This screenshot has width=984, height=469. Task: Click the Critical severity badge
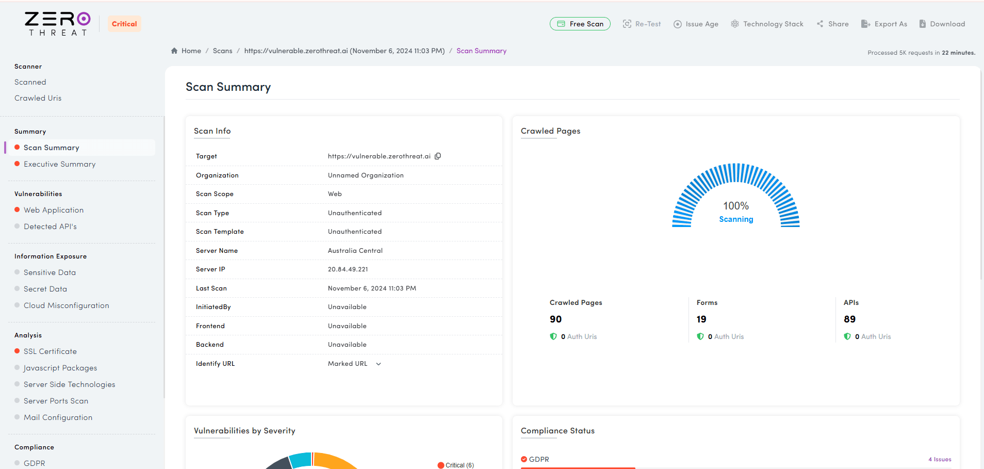pos(124,24)
